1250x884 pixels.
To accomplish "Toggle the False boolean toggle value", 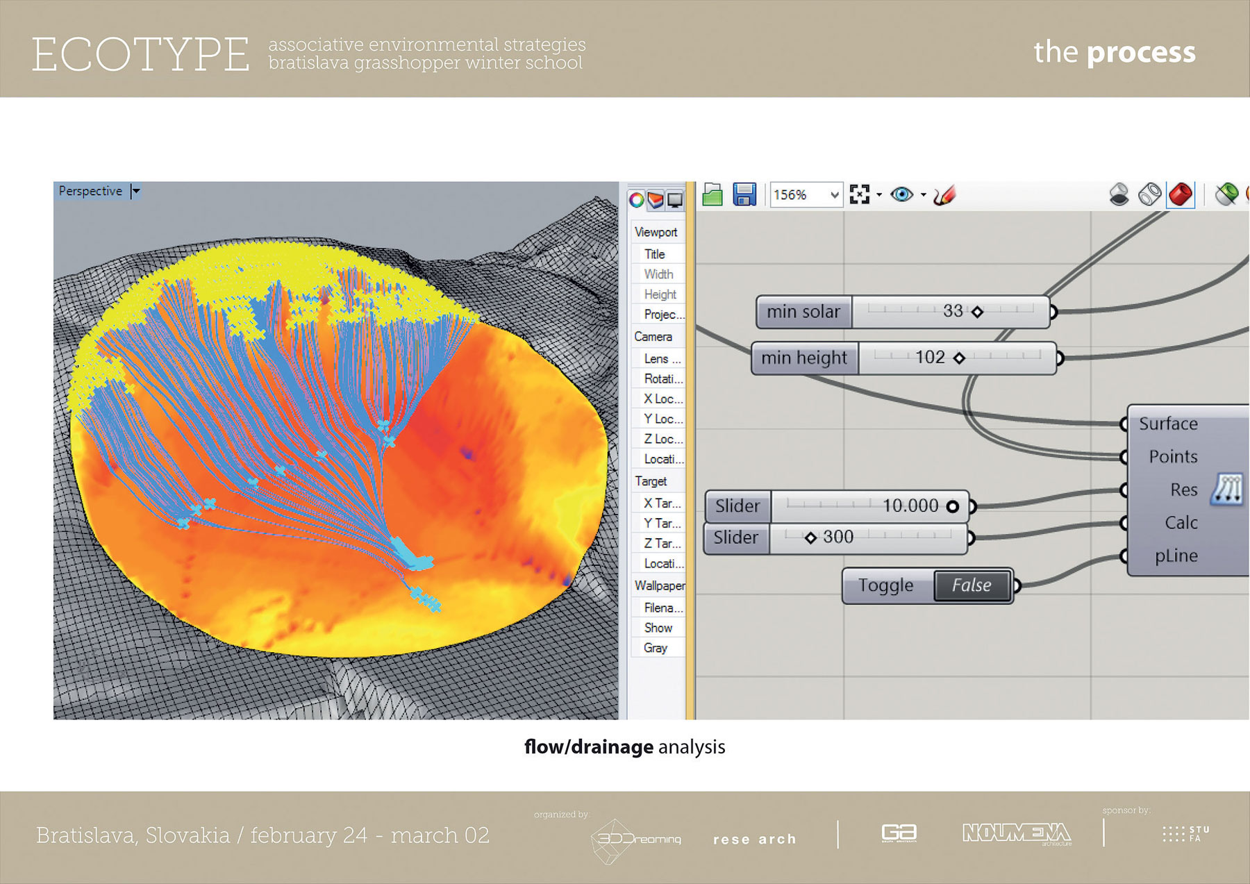I will pyautogui.click(x=971, y=585).
